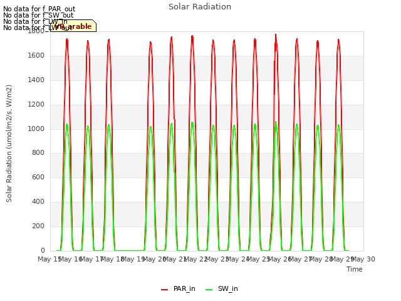The width and height of the screenshot is (401, 301).
Task: Click the 1600 y-axis tick label
Action: click(36, 56)
